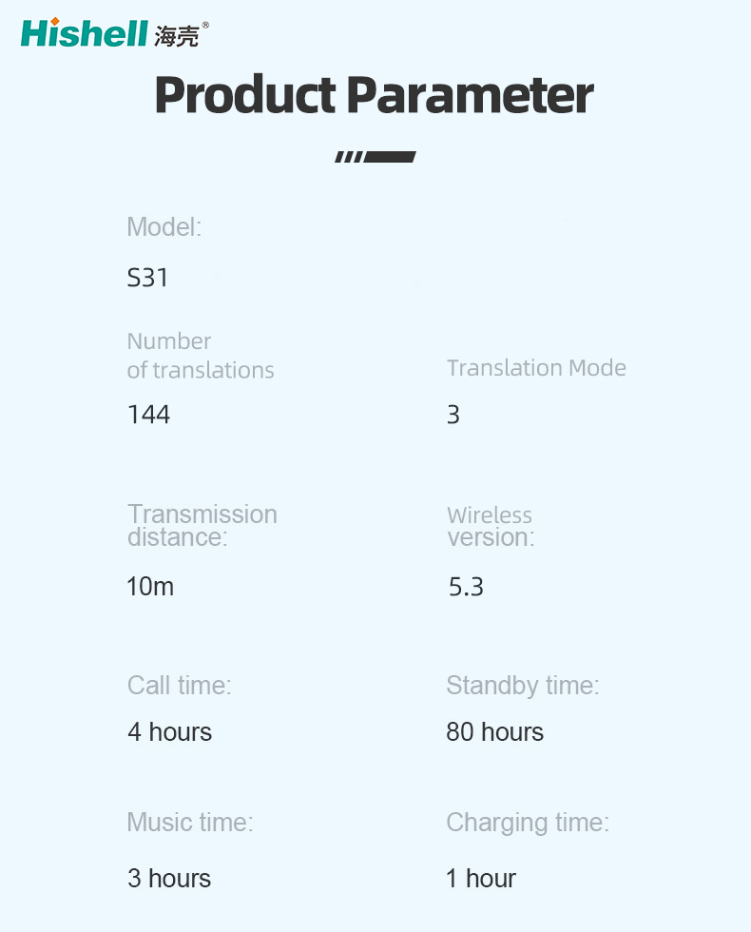Click the Wireless version label
Viewport: 751px width, 932px height.
tap(491, 526)
